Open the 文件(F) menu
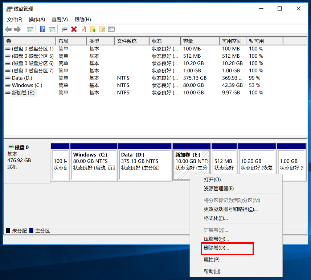The image size is (311, 280). (15, 20)
